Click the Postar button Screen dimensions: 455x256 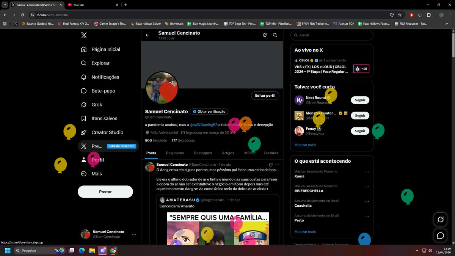tap(105, 192)
